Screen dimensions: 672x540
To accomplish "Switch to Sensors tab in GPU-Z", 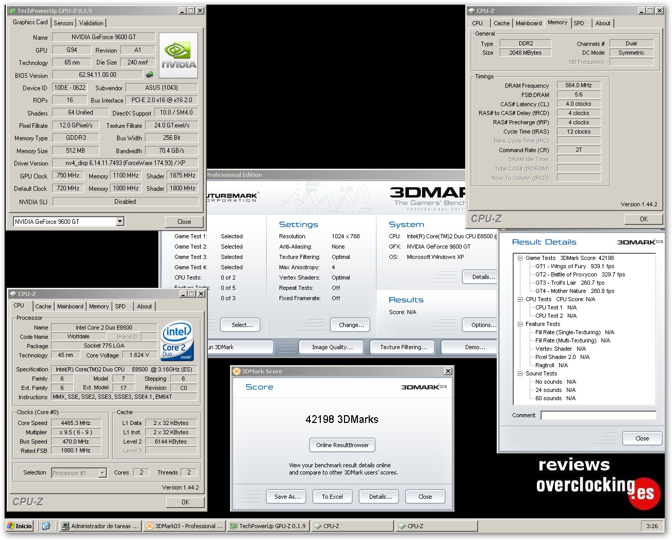I will point(63,23).
